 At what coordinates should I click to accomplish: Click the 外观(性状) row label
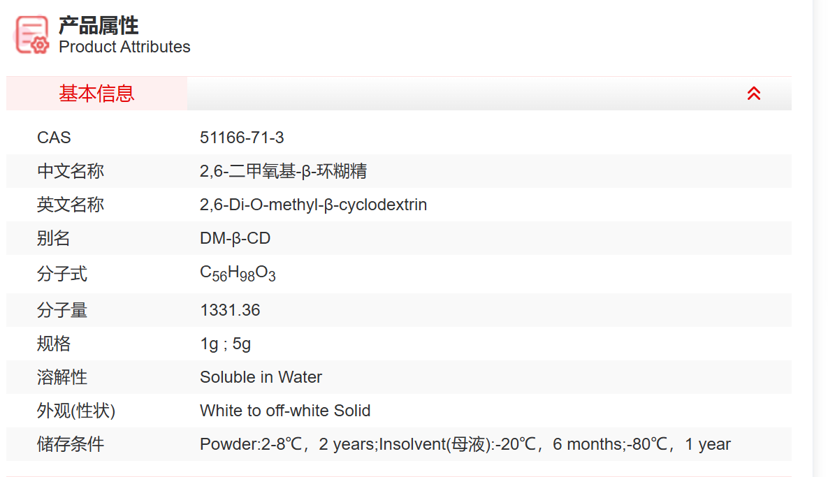[x=76, y=411]
